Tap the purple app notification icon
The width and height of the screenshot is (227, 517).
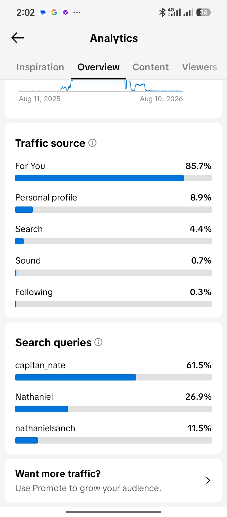[x=66, y=12]
